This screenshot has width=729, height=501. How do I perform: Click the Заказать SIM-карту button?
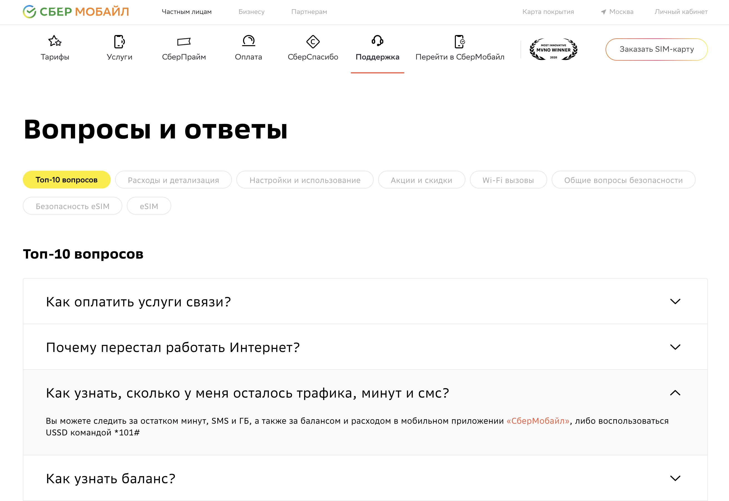click(x=656, y=49)
